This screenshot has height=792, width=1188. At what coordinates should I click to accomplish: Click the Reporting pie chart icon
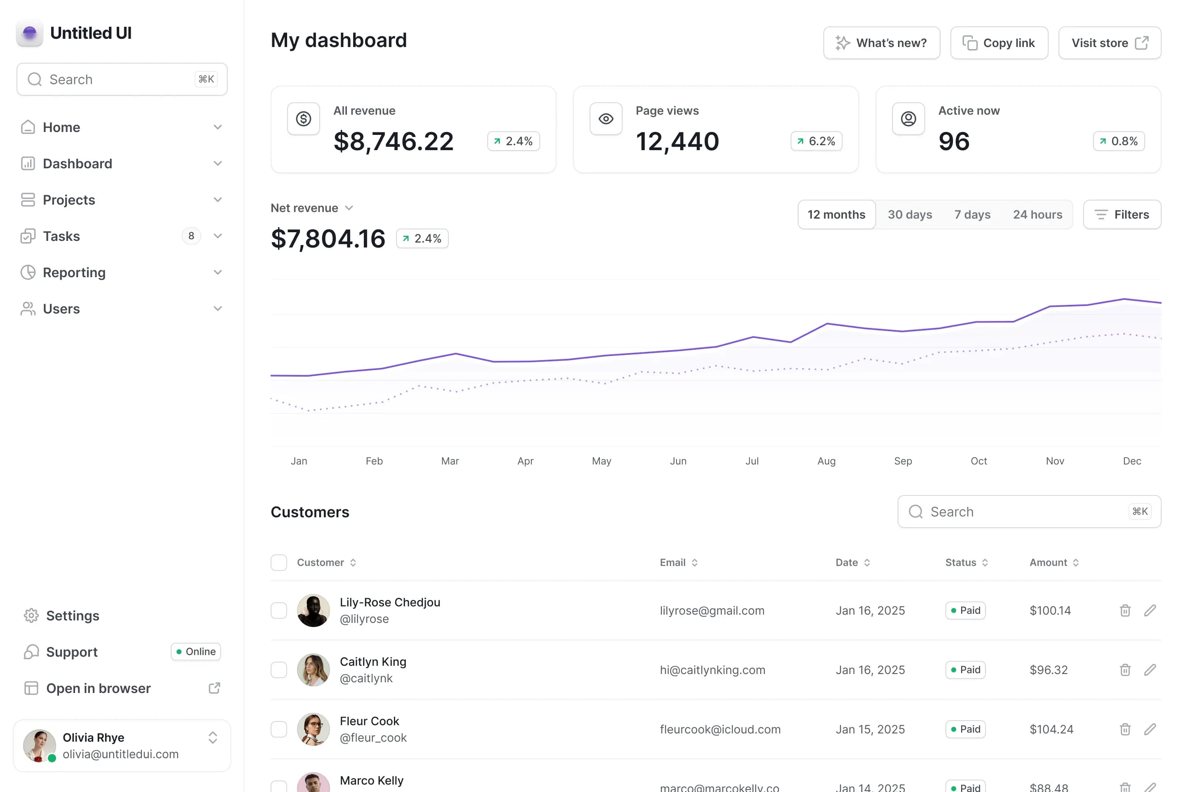point(28,272)
